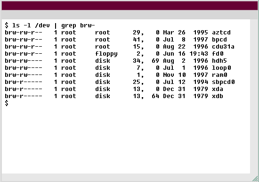
Task: Click the cdu31a device name
Action: click(223, 47)
